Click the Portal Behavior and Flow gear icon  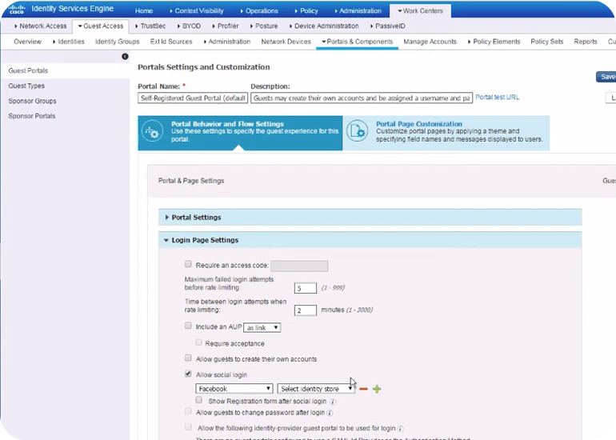click(153, 132)
